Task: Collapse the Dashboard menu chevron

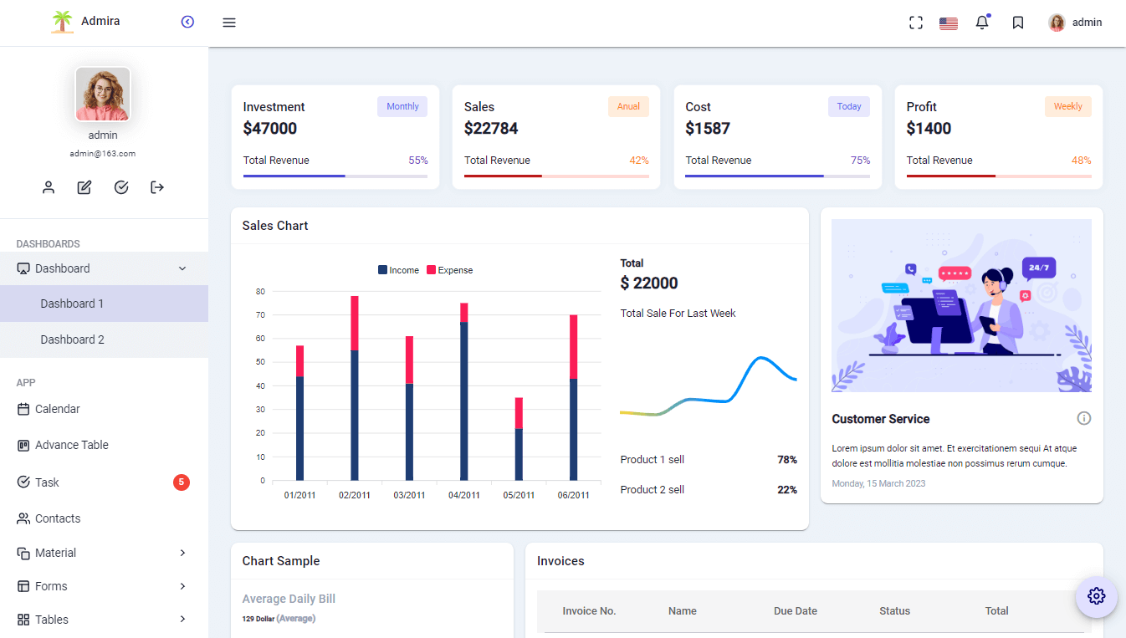Action: [x=182, y=268]
